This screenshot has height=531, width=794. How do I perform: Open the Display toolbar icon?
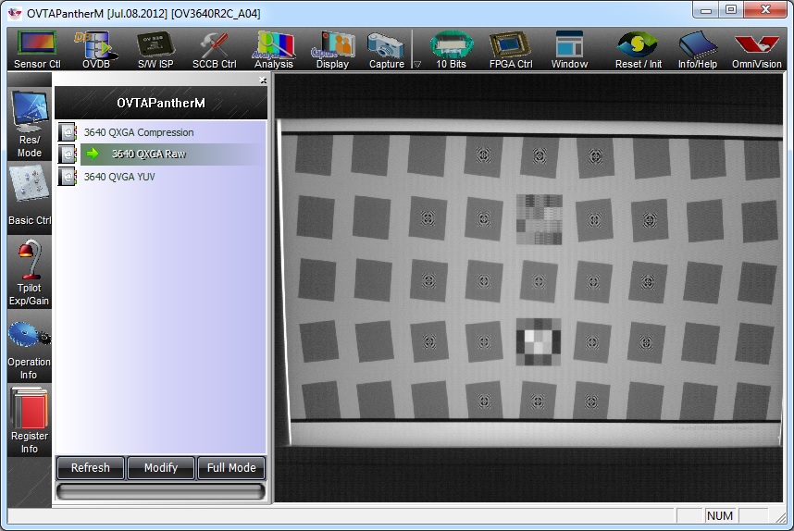point(332,50)
